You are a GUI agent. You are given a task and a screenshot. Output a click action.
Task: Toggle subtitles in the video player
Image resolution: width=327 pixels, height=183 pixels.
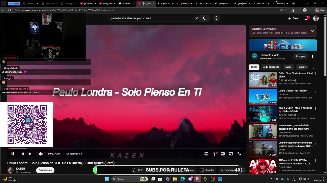pos(206,154)
